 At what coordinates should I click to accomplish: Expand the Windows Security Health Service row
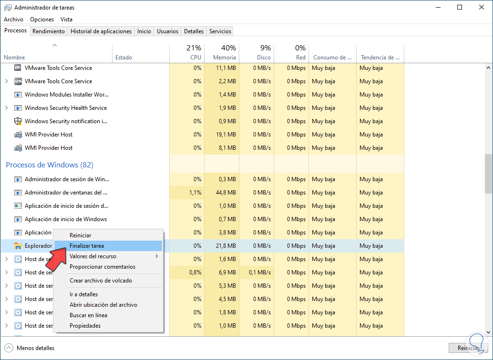coord(6,108)
